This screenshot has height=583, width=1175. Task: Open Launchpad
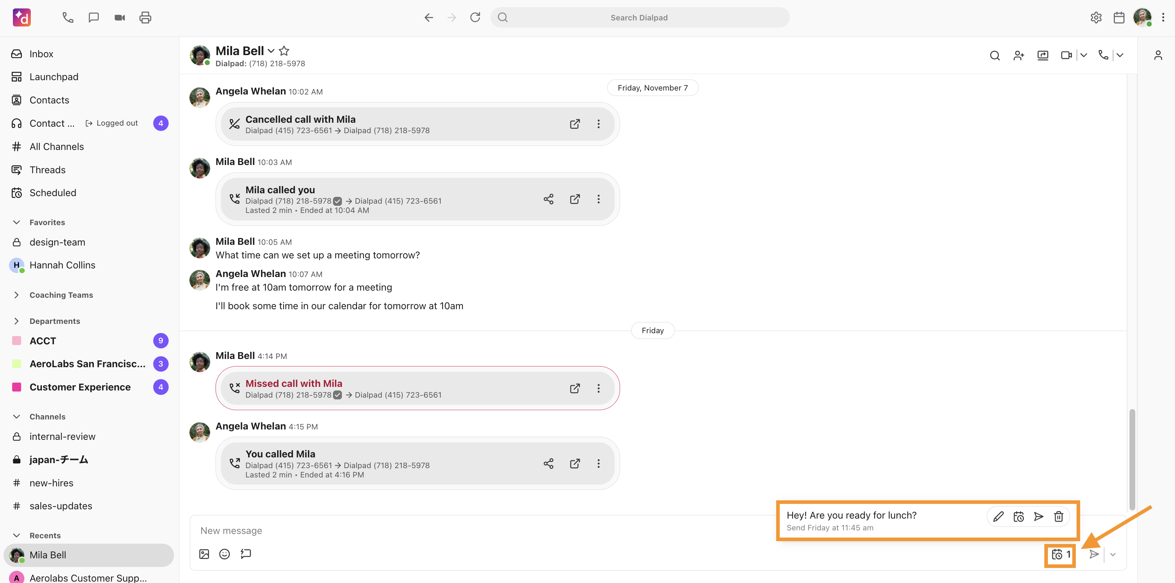[89, 77]
